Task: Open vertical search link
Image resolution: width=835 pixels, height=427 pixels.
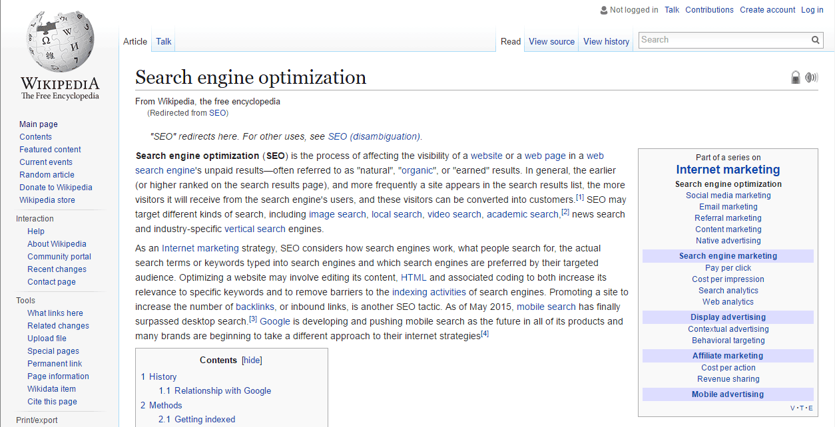Action: tap(255, 229)
